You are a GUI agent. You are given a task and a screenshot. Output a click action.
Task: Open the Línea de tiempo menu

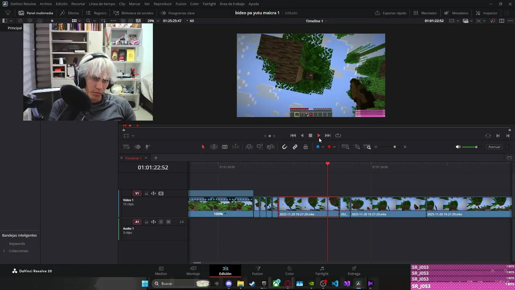(x=102, y=4)
